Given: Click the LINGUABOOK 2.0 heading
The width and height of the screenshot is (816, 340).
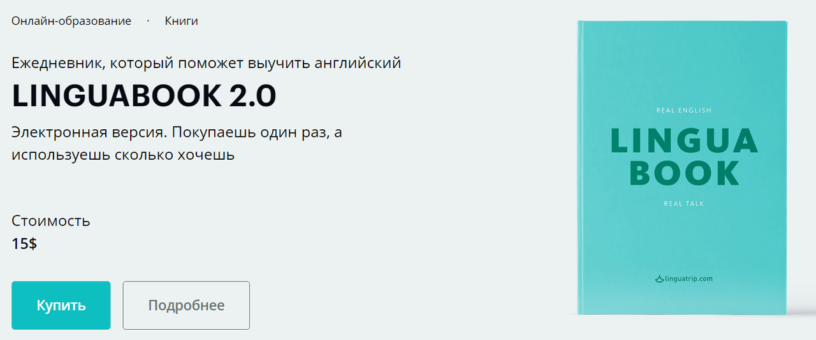Looking at the screenshot, I should (x=144, y=96).
